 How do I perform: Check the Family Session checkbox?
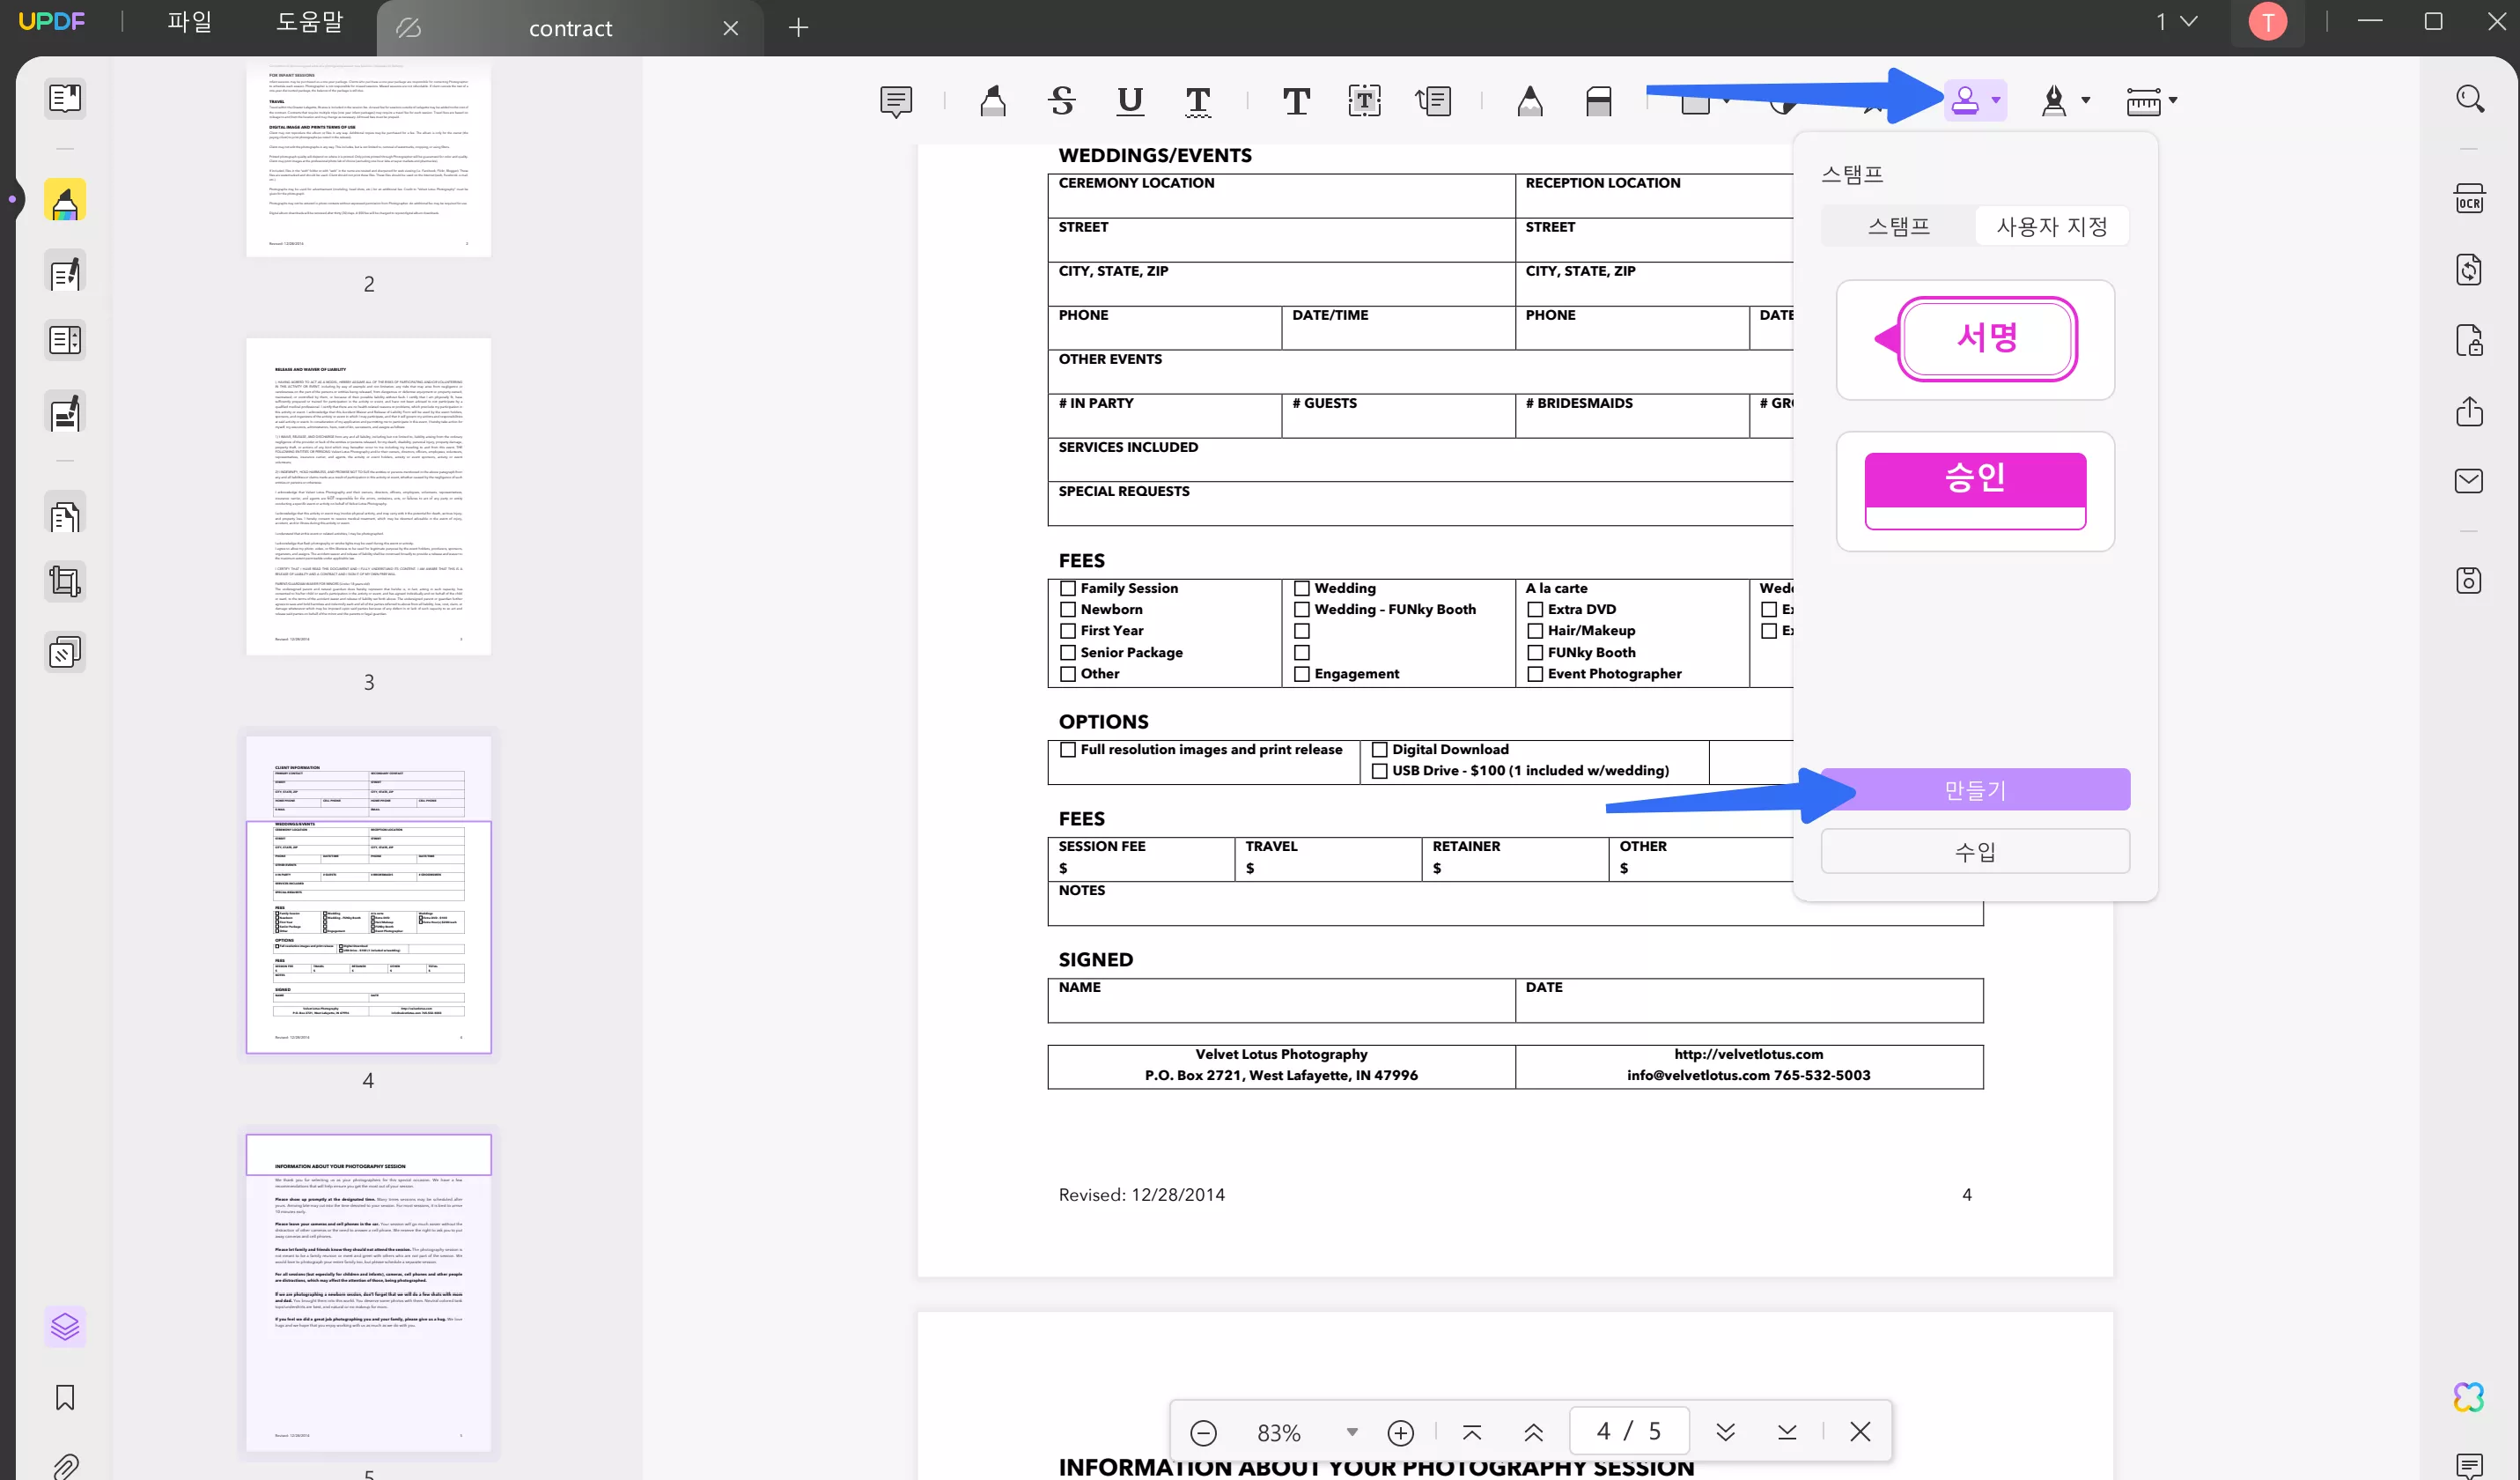click(1068, 588)
